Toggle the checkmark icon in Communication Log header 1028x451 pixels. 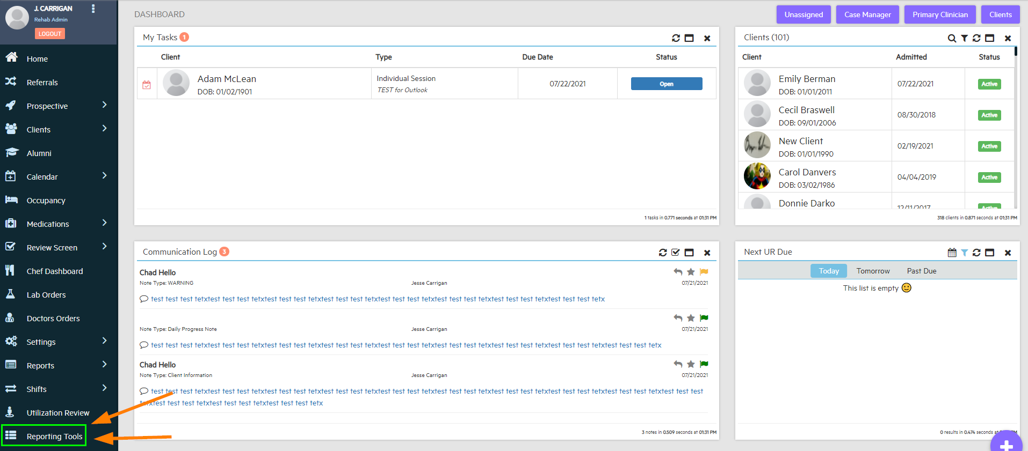point(676,253)
